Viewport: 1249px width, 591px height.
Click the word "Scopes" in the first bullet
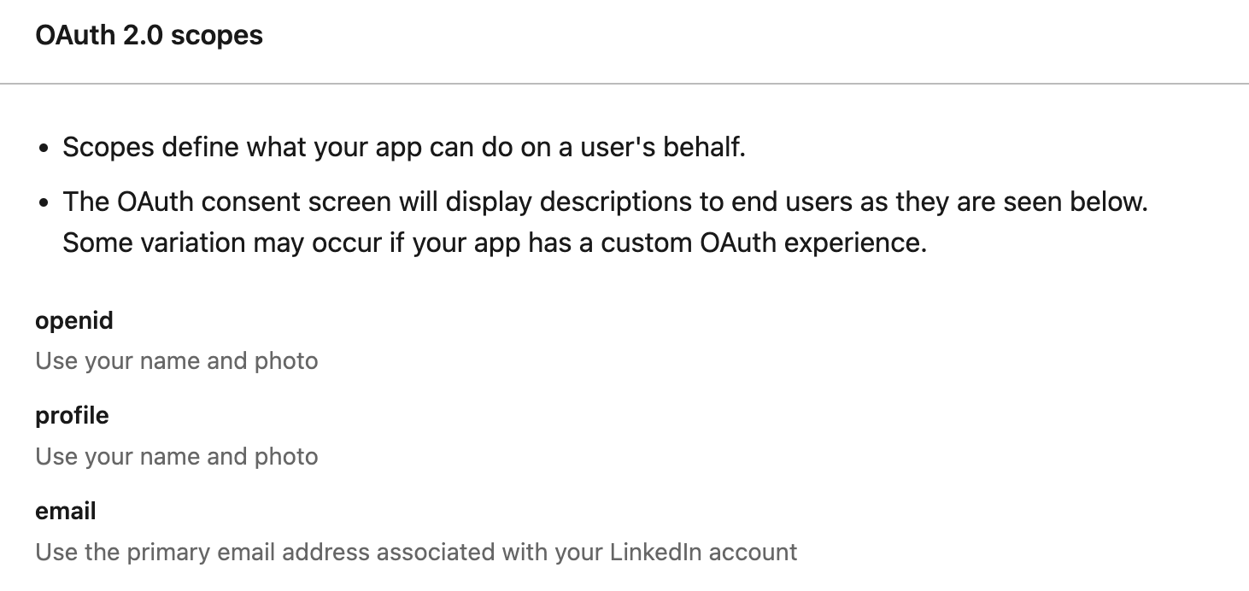108,148
